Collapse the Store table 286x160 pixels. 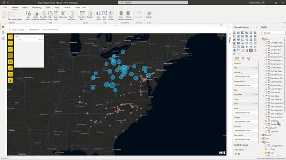261,142
